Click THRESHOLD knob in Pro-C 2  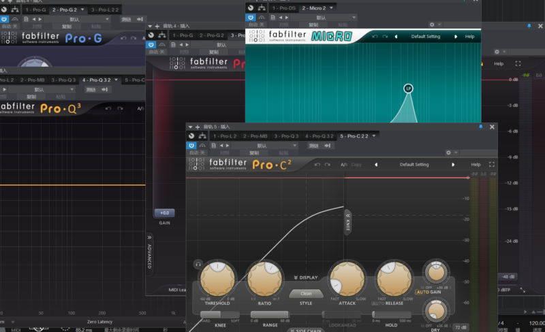click(x=217, y=279)
